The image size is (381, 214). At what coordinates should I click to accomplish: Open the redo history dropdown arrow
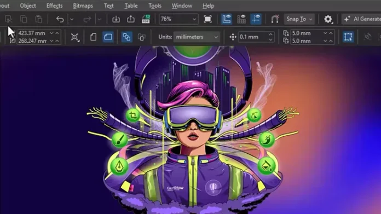[100, 19]
